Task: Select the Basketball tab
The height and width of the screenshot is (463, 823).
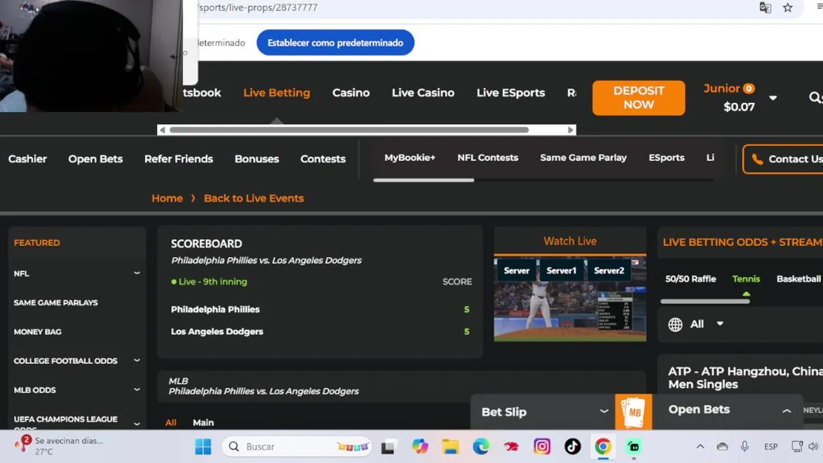Action: (x=799, y=278)
